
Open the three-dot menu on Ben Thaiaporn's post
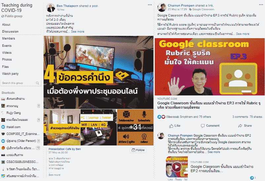tap(150, 5)
